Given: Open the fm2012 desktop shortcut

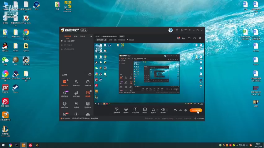Looking at the screenshot, I should [5, 88].
